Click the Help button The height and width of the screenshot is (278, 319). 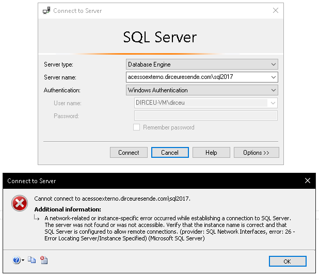pyautogui.click(x=211, y=153)
